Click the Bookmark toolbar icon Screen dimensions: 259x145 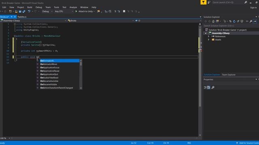(124, 11)
